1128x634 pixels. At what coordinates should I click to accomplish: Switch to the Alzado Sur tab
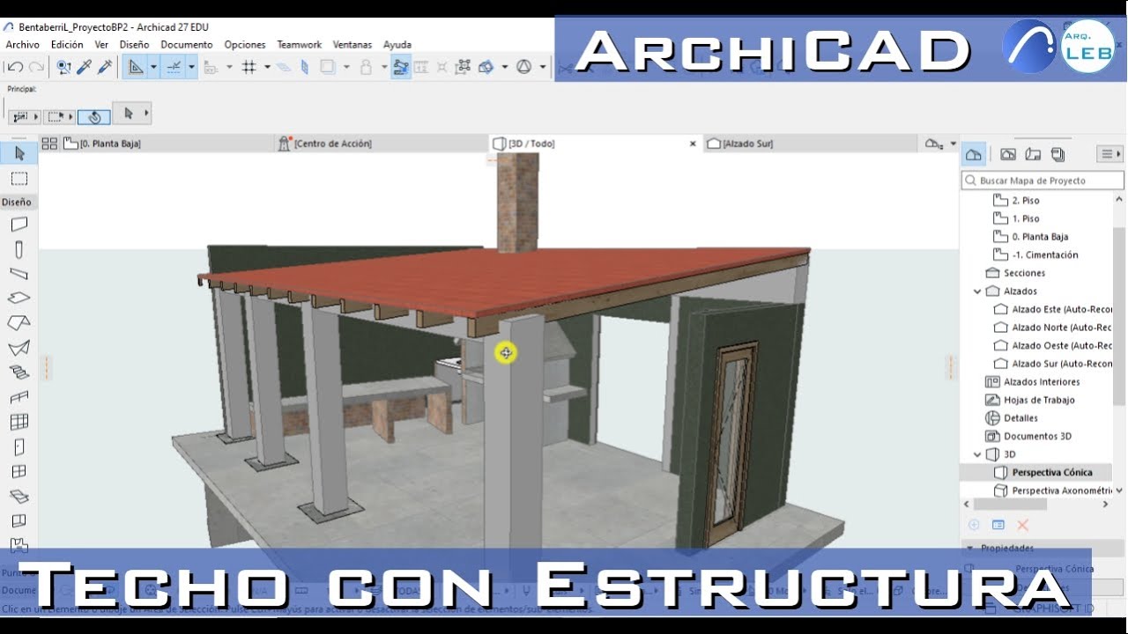tap(810, 144)
